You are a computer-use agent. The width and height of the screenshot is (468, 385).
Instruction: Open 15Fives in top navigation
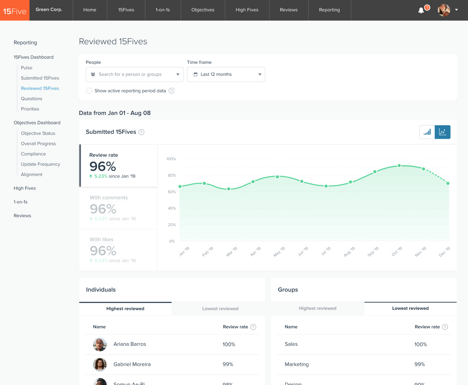(126, 10)
